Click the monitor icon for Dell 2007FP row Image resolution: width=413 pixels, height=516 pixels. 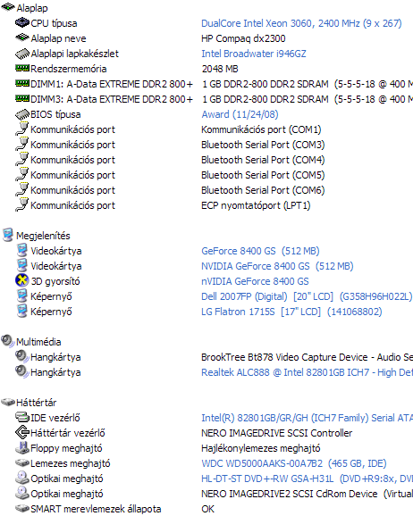click(22, 295)
